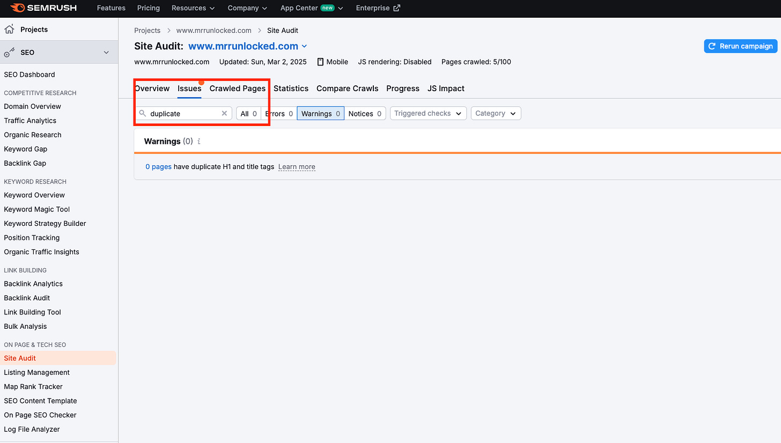Open Backlink Audit
Image resolution: width=781 pixels, height=443 pixels.
(x=27, y=298)
